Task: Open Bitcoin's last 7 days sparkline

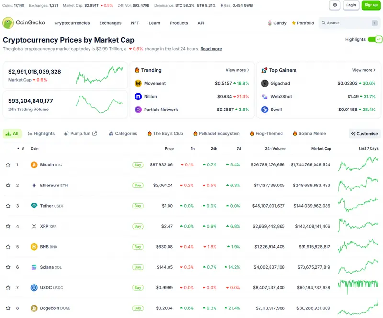Action: (x=358, y=164)
